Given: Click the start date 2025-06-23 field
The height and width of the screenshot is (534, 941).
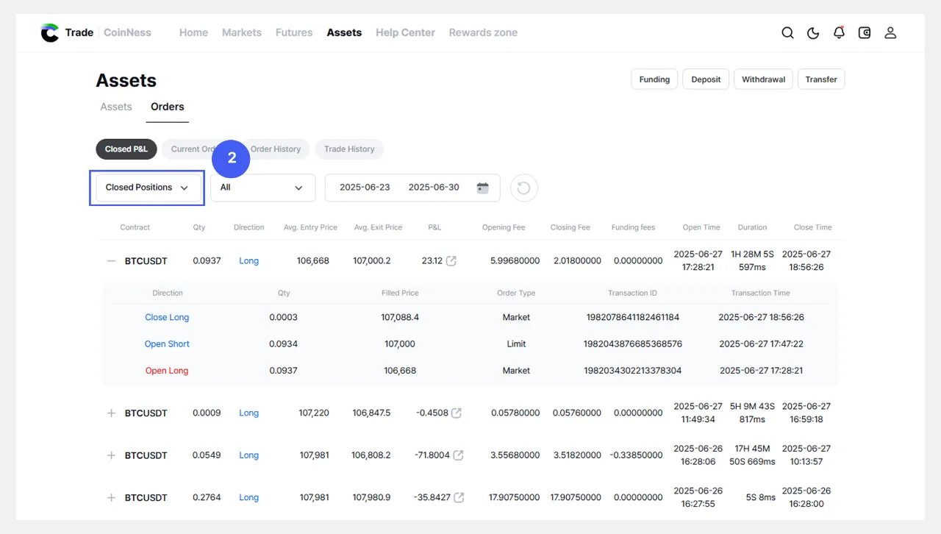Looking at the screenshot, I should pos(365,188).
